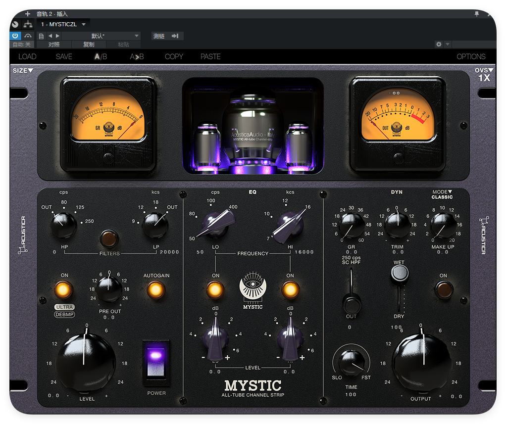Screen dimensions: 506x424
Task: Click the 对照 compare button
Action: pos(54,45)
